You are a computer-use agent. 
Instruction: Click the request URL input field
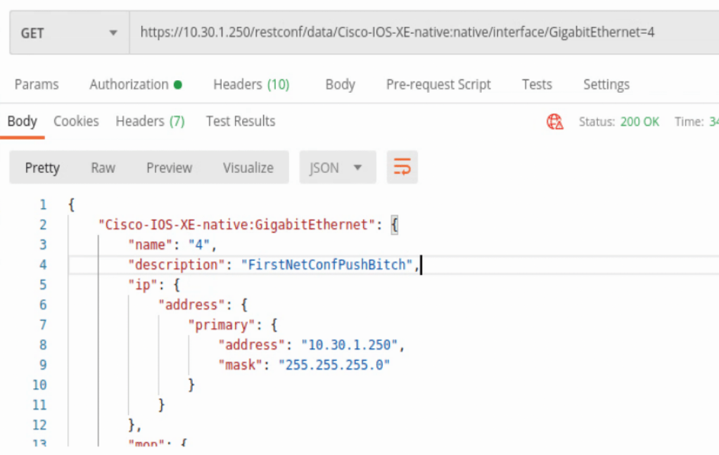pyautogui.click(x=422, y=32)
